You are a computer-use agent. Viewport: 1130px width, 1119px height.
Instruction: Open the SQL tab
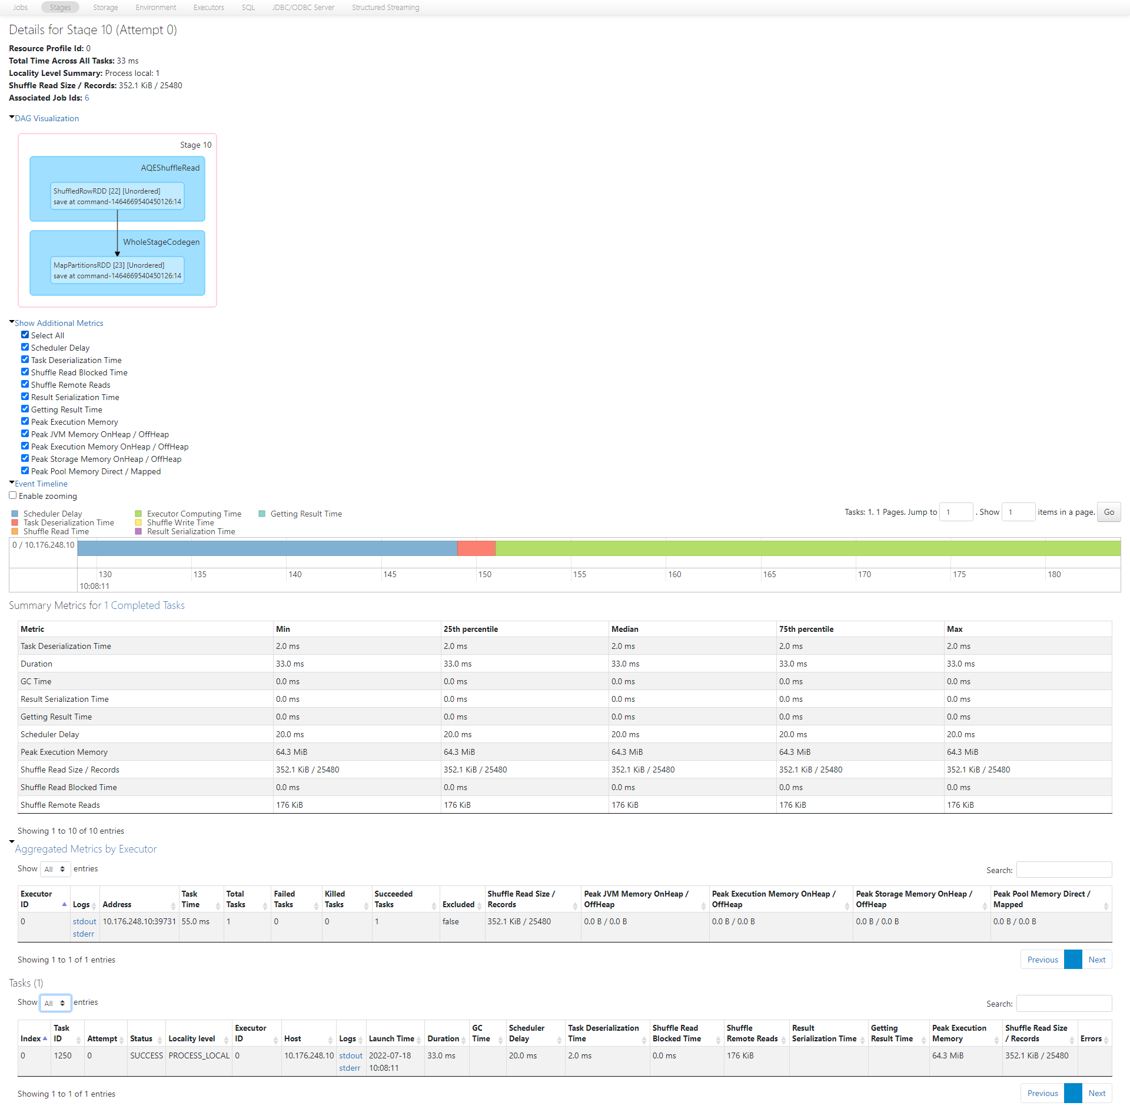[x=248, y=8]
